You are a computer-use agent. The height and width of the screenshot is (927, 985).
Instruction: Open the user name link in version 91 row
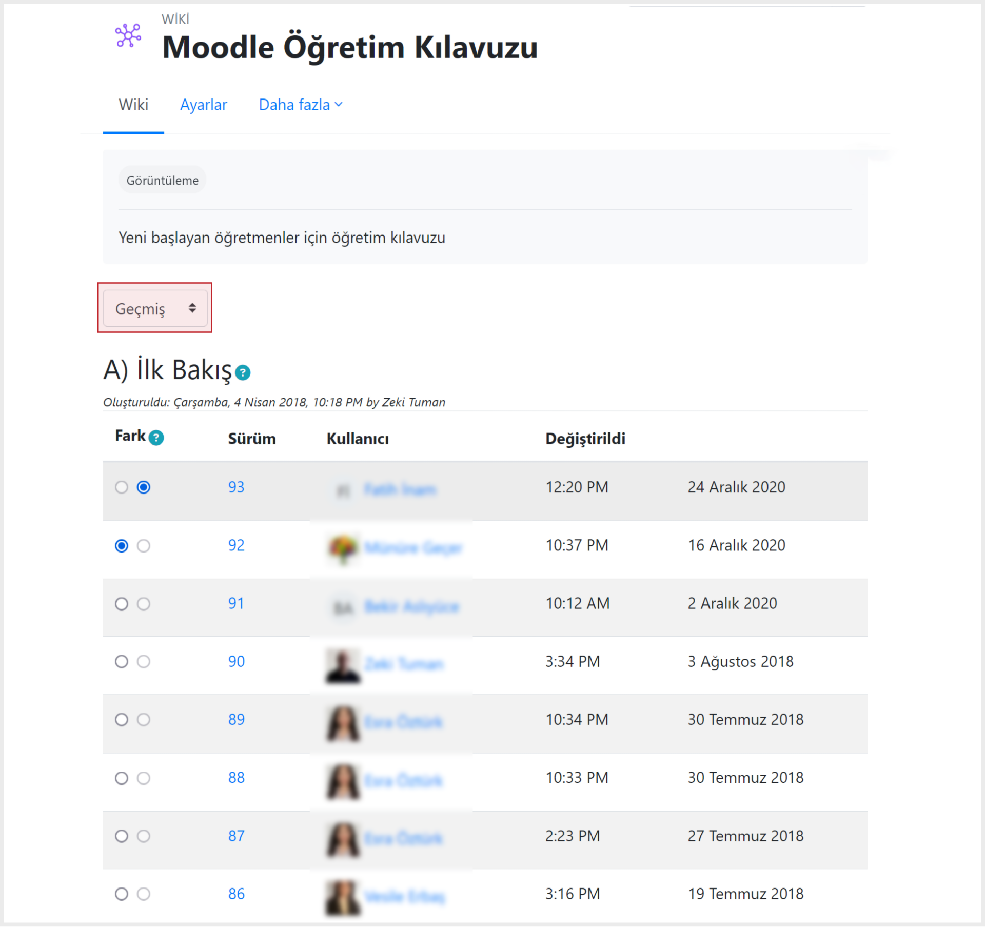coord(411,606)
